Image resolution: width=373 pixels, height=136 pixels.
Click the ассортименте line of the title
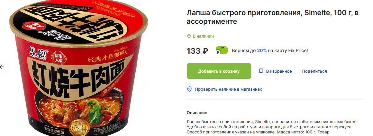click(212, 22)
